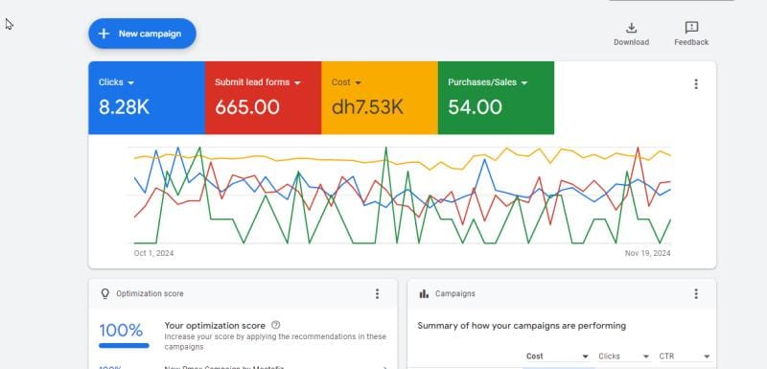Open the Feedback icon
The width and height of the screenshot is (767, 369).
691,28
